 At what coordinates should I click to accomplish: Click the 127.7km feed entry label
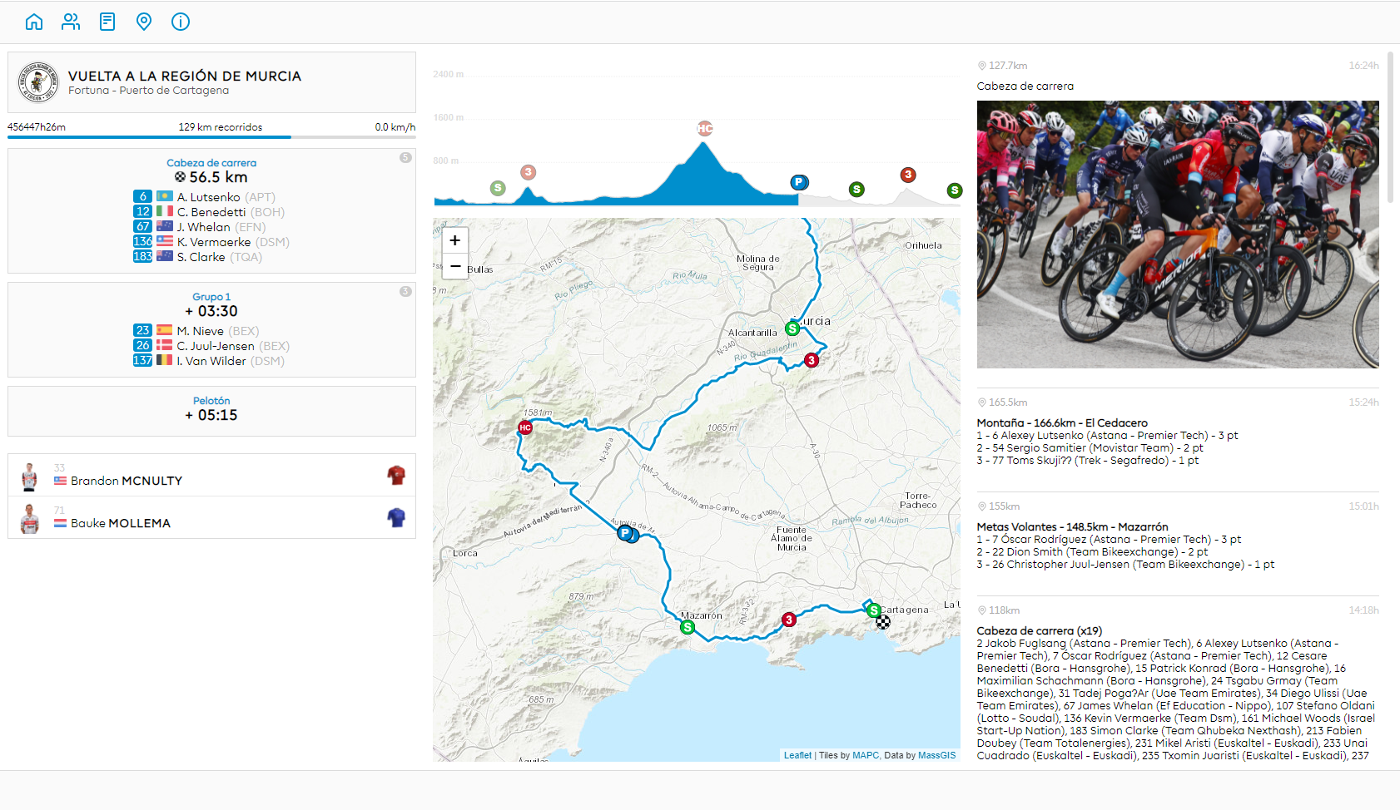click(x=1008, y=66)
